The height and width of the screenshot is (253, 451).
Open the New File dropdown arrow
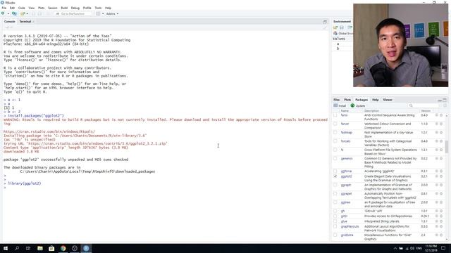[8, 14]
